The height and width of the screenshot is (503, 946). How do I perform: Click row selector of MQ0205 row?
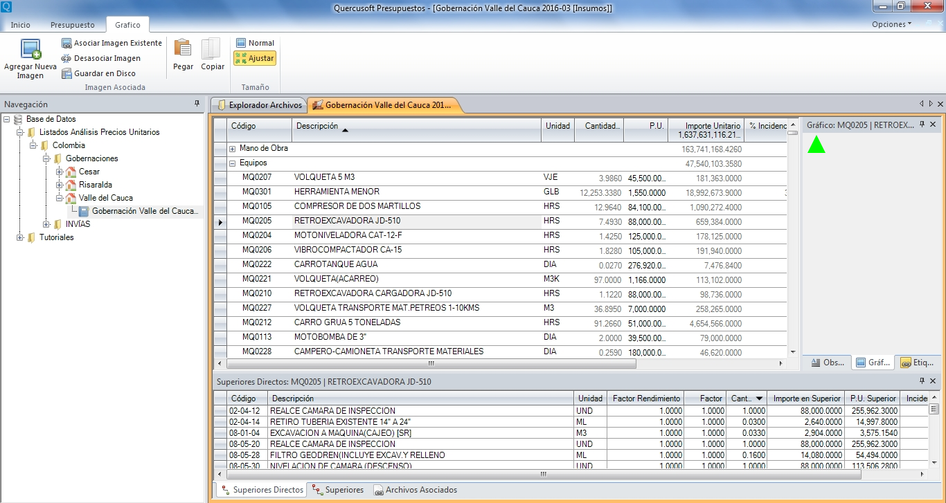(x=220, y=222)
